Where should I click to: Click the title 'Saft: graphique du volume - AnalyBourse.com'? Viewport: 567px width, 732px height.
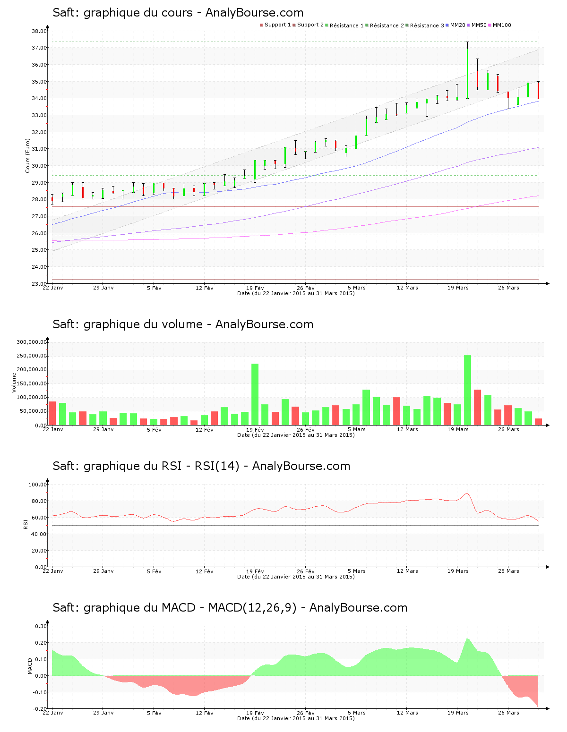[x=183, y=324]
